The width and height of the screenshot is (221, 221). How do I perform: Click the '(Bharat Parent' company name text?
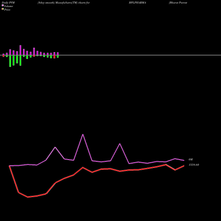(178, 3)
